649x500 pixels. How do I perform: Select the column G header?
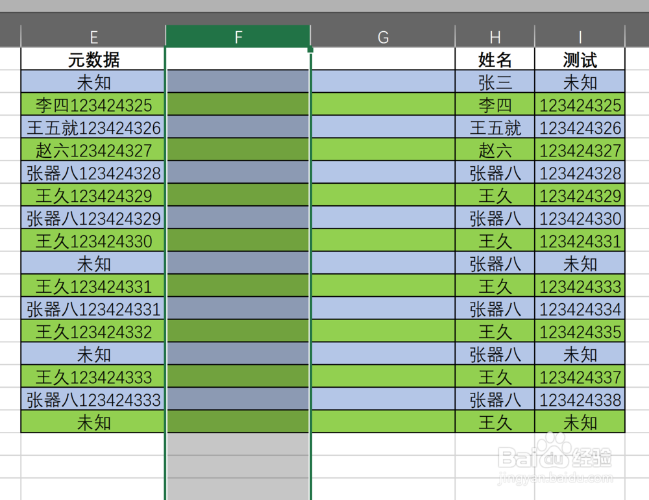tap(383, 37)
